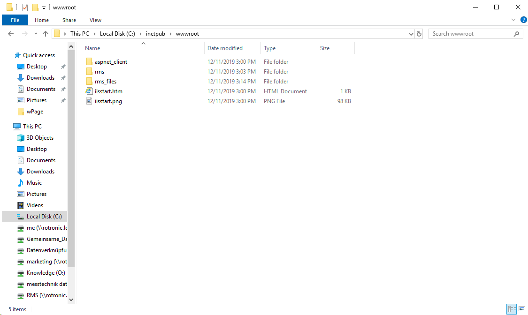This screenshot has width=528, height=315.
Task: Select the aspnet_client folder icon
Action: 89,61
